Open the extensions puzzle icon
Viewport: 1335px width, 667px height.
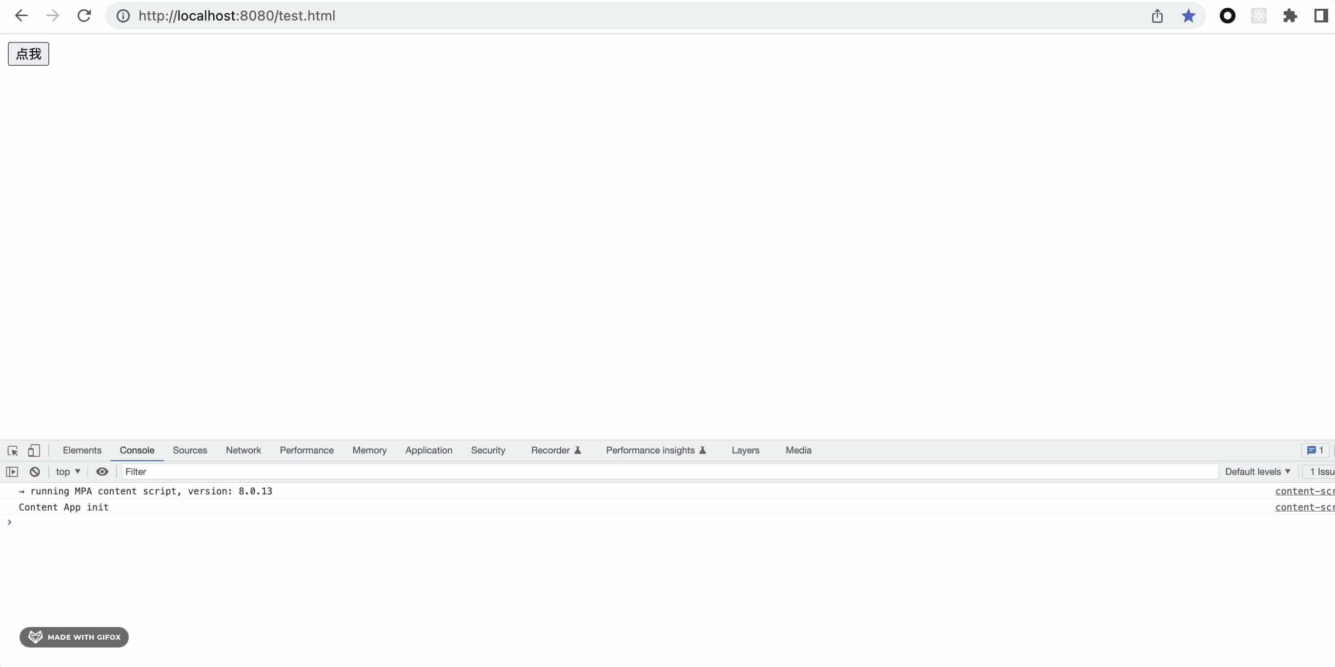pyautogui.click(x=1290, y=16)
